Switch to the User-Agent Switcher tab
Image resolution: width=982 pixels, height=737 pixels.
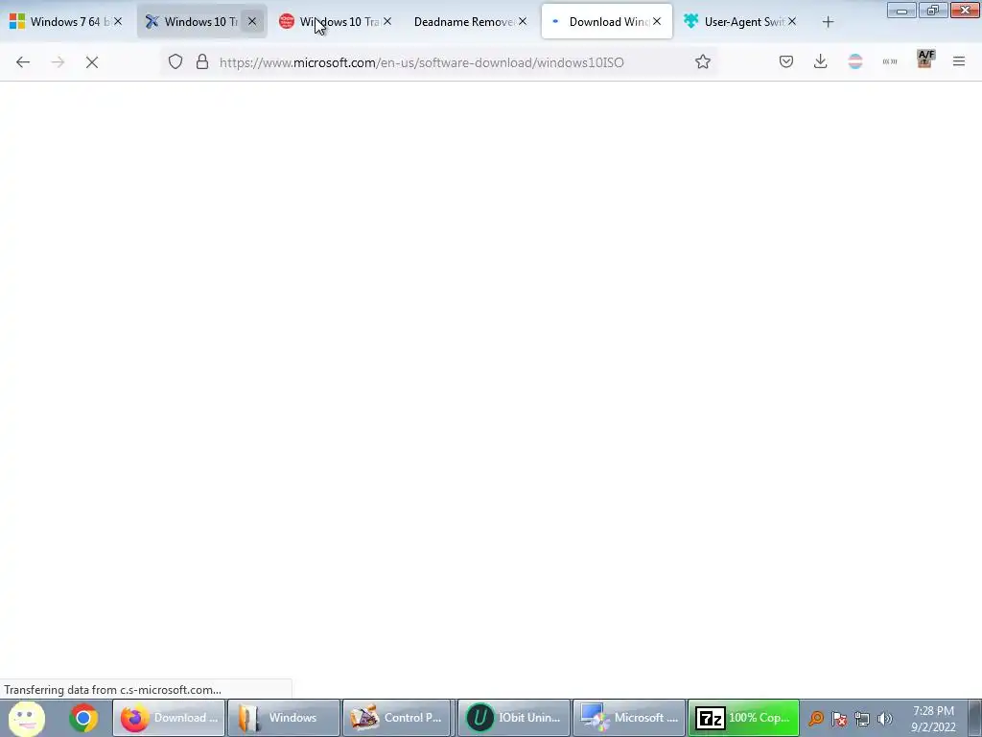click(x=741, y=21)
